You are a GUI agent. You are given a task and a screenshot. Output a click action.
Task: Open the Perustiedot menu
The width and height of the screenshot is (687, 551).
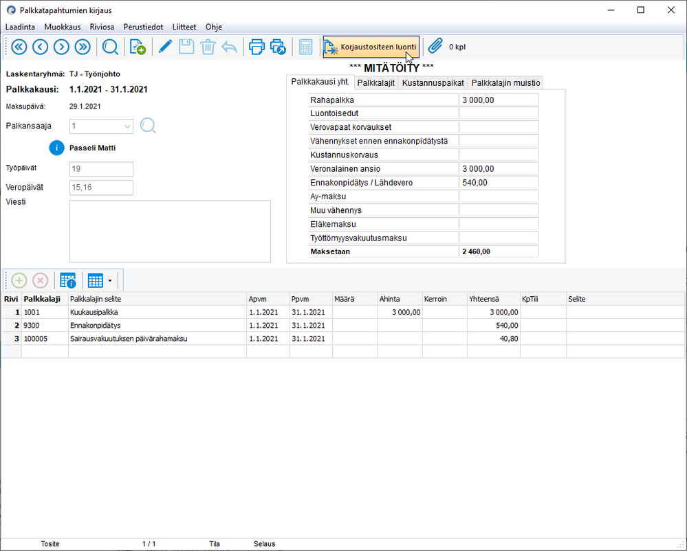(143, 27)
